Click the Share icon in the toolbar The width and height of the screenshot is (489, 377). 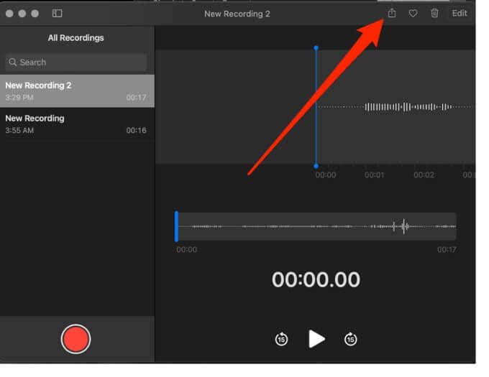point(392,13)
